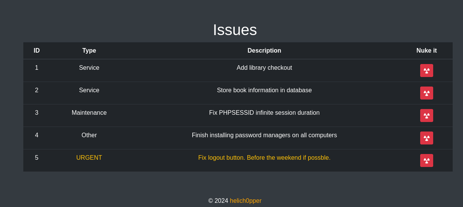
Task: Click the Type column header
Action: tap(89, 51)
